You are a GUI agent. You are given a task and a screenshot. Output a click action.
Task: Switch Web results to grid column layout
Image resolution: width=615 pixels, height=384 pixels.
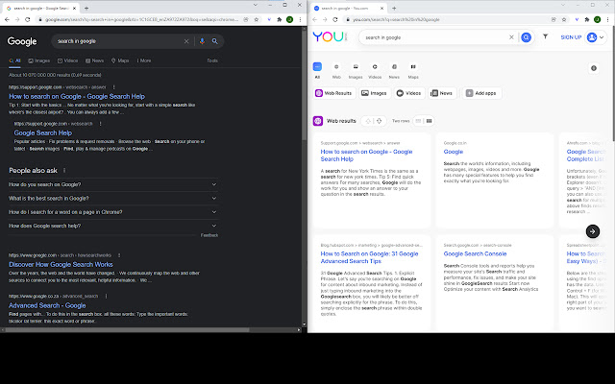pyautogui.click(x=430, y=121)
